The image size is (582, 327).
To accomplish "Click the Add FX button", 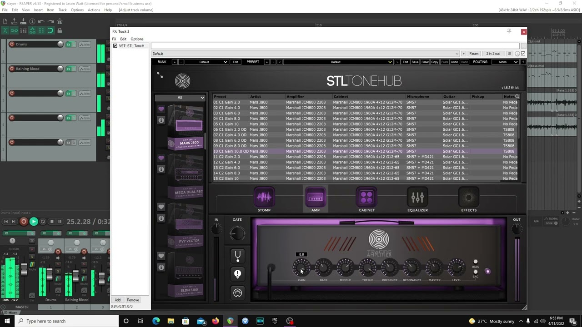I will point(118,300).
